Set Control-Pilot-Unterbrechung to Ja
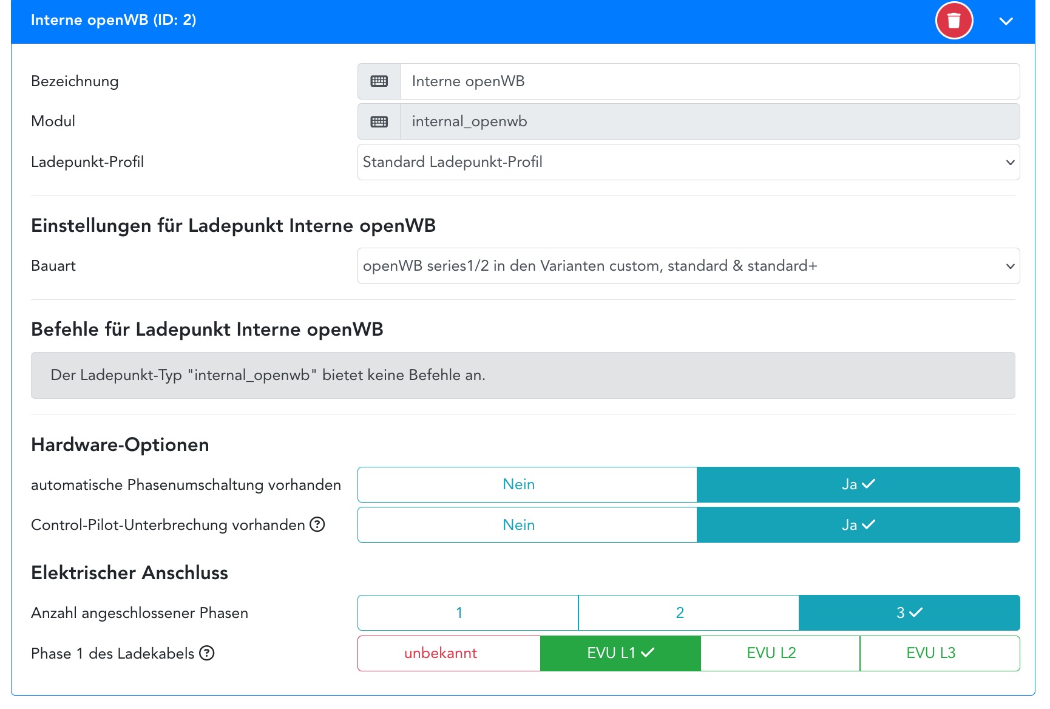The width and height of the screenshot is (1050, 709). 858,525
